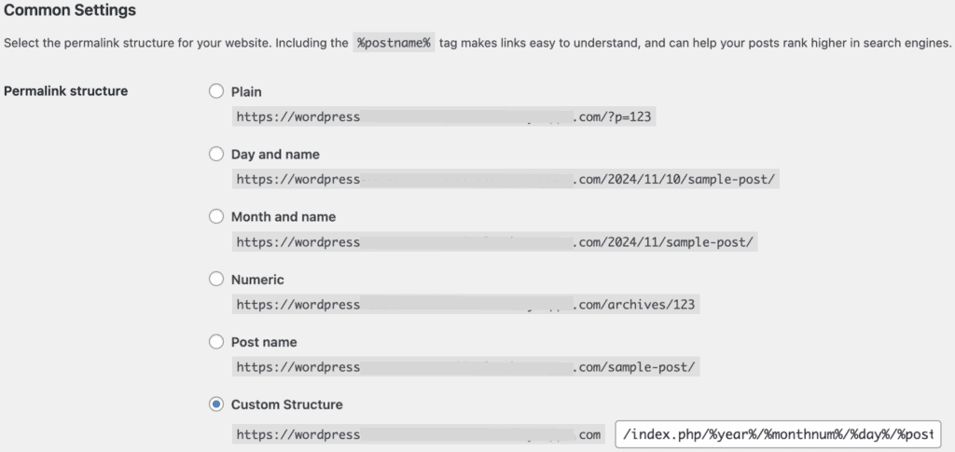This screenshot has width=955, height=452.
Task: Select the Plain permalink radio button
Action: 216,91
